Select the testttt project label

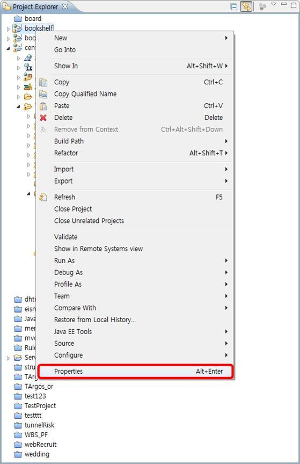[x=33, y=416]
